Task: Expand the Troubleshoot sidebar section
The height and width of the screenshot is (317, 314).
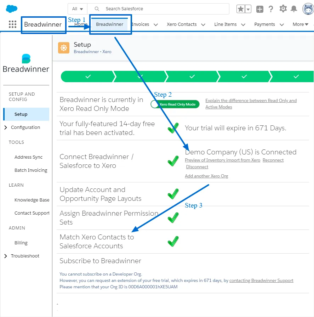Action: point(6,256)
